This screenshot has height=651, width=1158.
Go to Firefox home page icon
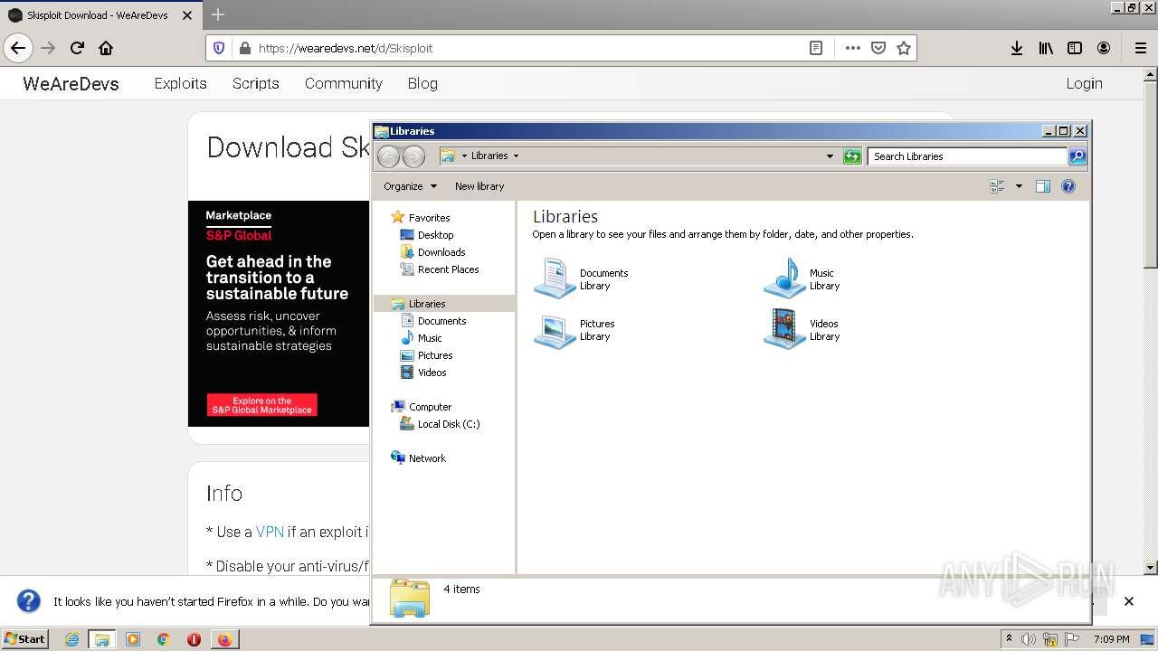point(106,48)
